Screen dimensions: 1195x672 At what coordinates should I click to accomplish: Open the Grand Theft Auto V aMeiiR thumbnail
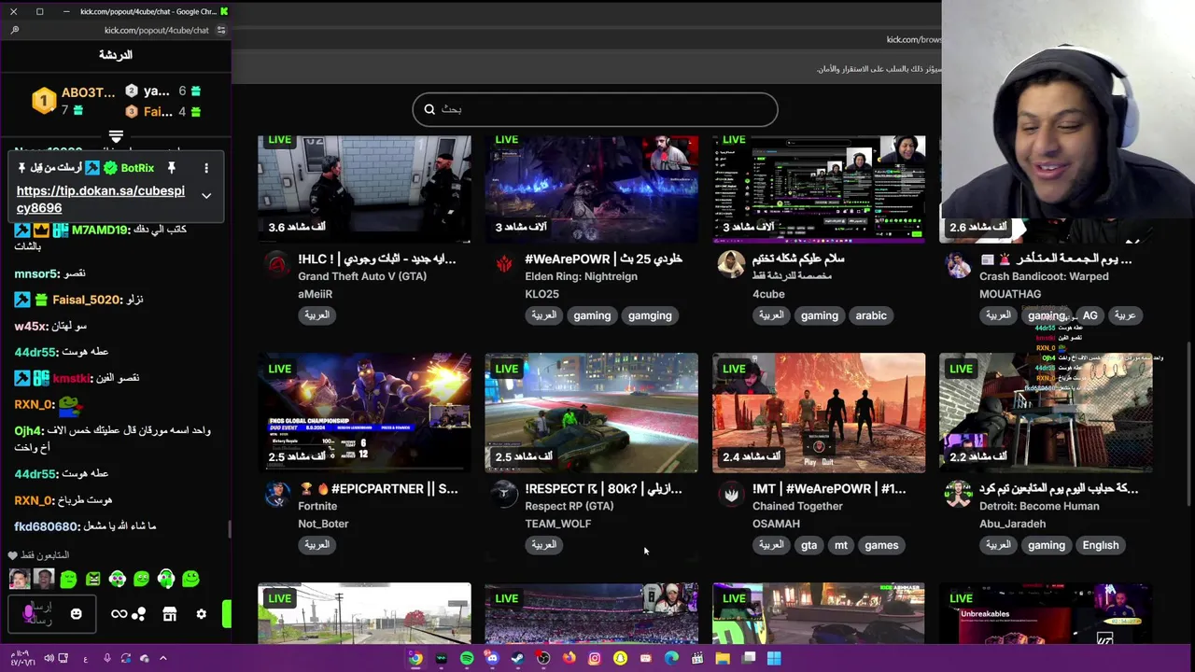click(364, 189)
